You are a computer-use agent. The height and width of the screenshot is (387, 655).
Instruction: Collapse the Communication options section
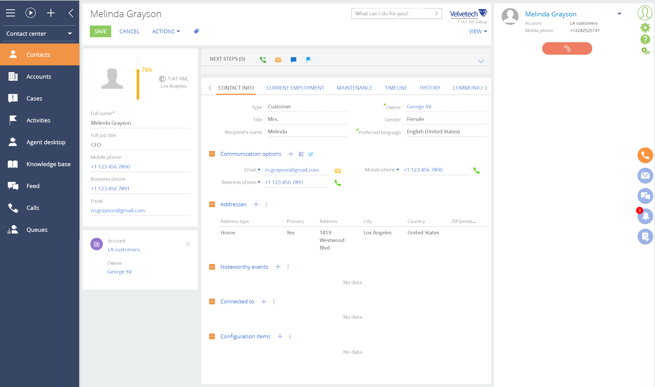[x=212, y=154]
